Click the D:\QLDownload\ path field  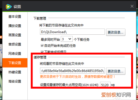pyautogui.click(x=72, y=32)
